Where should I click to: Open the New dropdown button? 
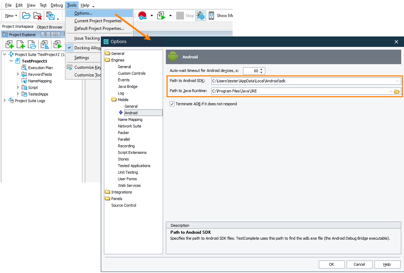pyautogui.click(x=11, y=16)
